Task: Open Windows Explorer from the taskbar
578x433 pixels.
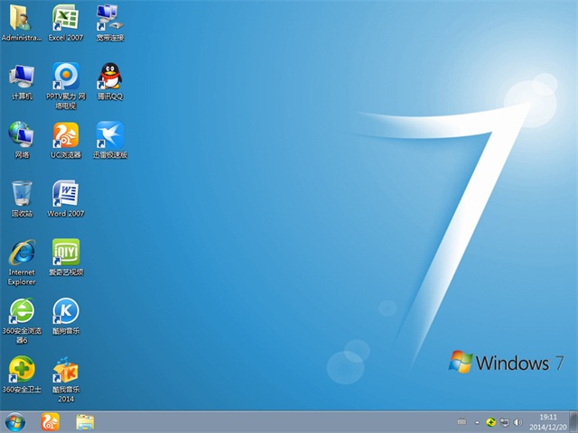Action: [85, 422]
